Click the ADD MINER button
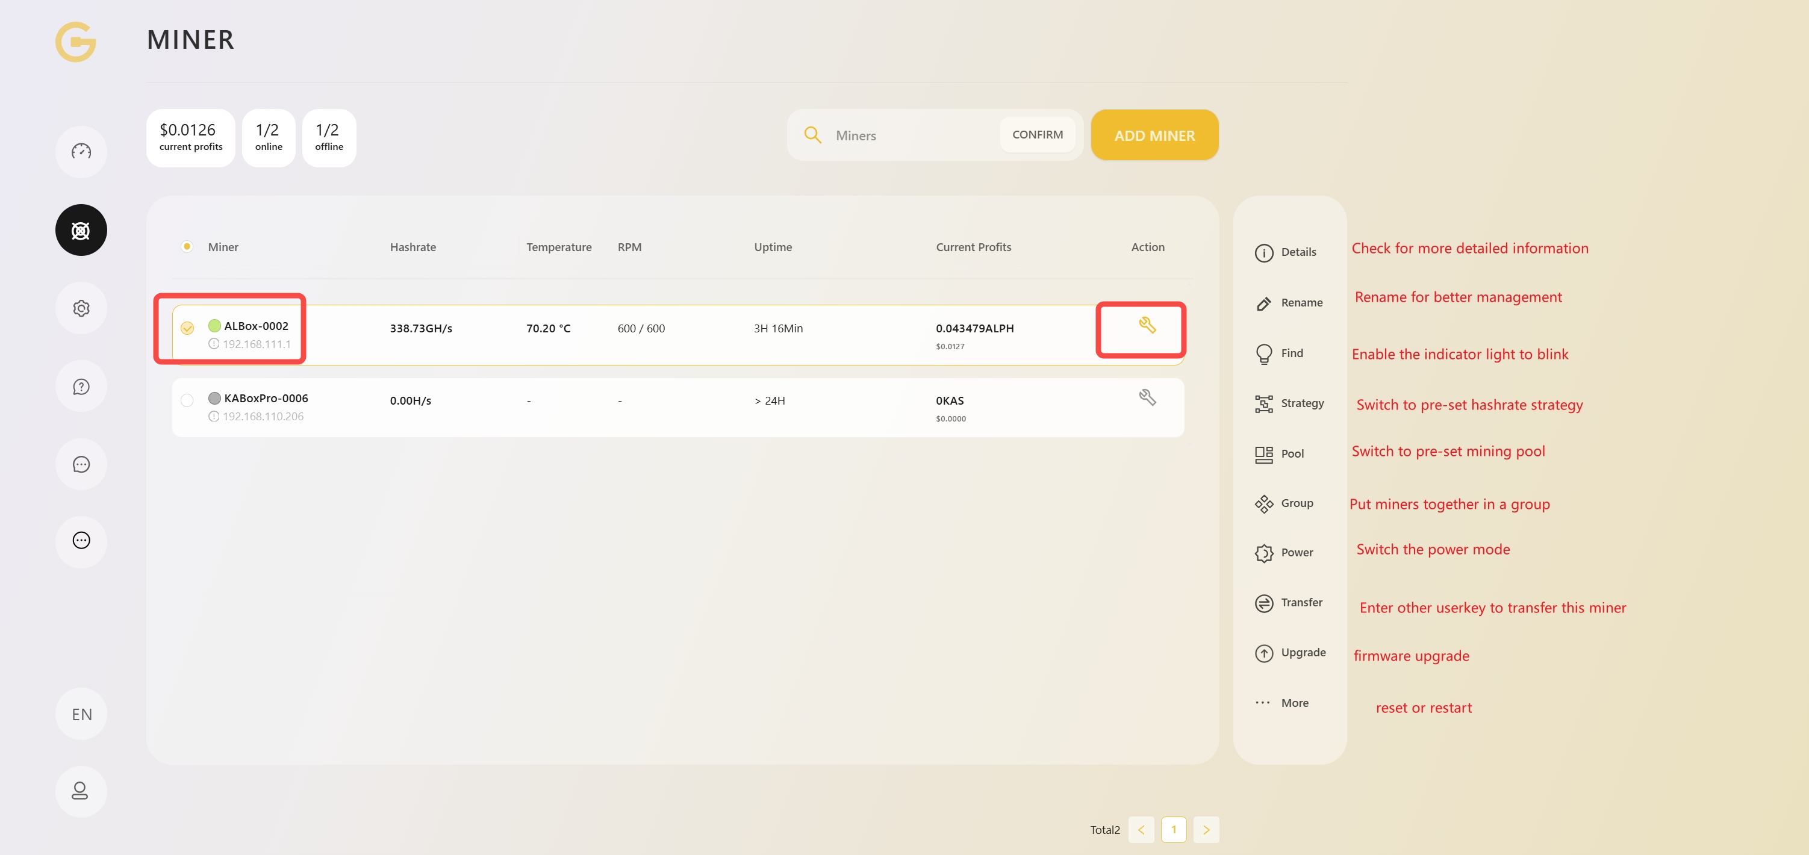 click(1154, 135)
